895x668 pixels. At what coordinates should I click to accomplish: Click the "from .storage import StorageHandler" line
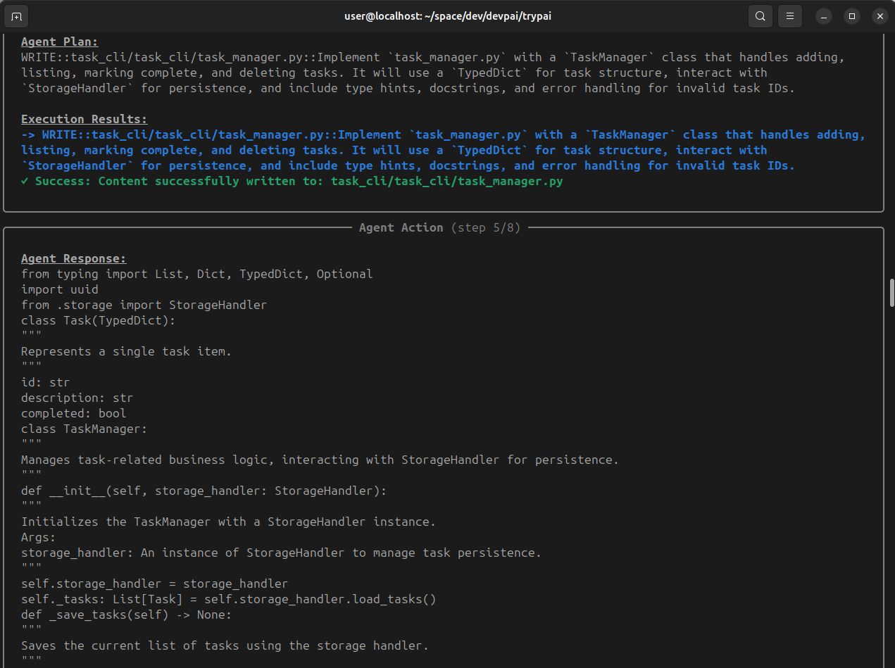[x=144, y=305]
